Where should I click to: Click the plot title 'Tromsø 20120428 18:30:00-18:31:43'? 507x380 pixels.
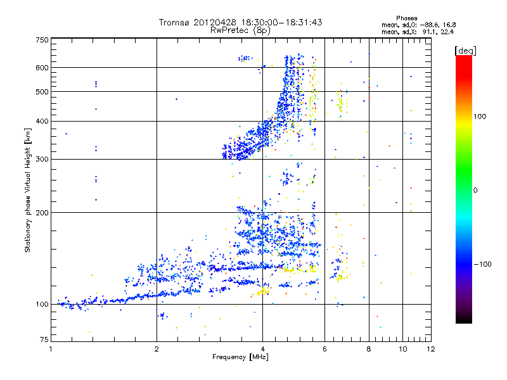point(240,22)
